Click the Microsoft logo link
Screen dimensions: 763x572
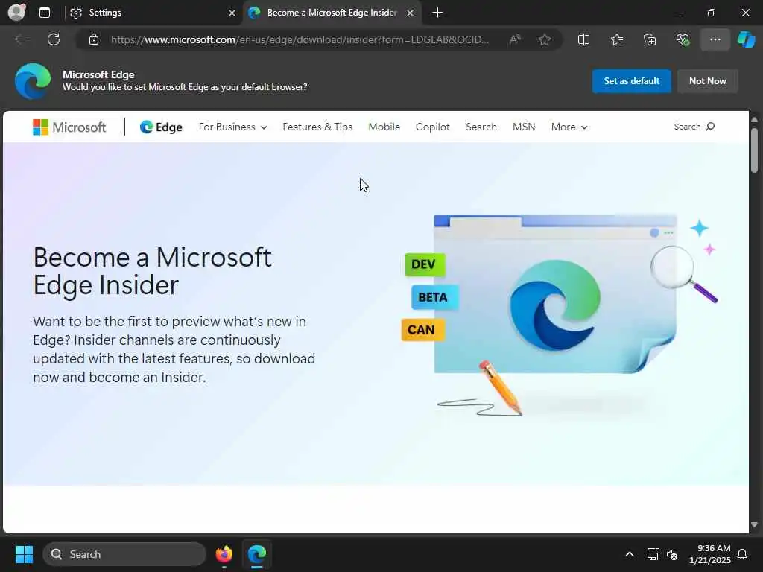point(69,127)
